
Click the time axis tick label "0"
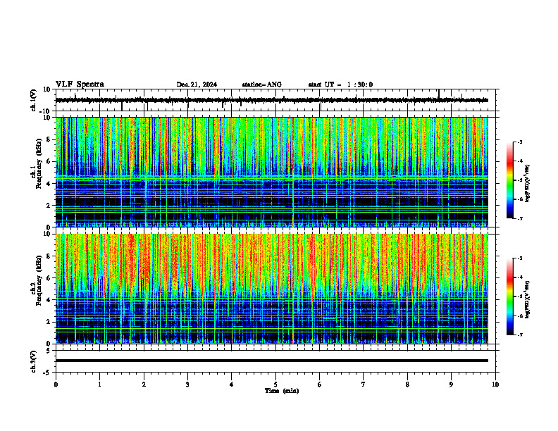[56, 385]
